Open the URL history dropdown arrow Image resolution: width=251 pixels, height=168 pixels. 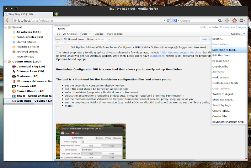pos(164,20)
